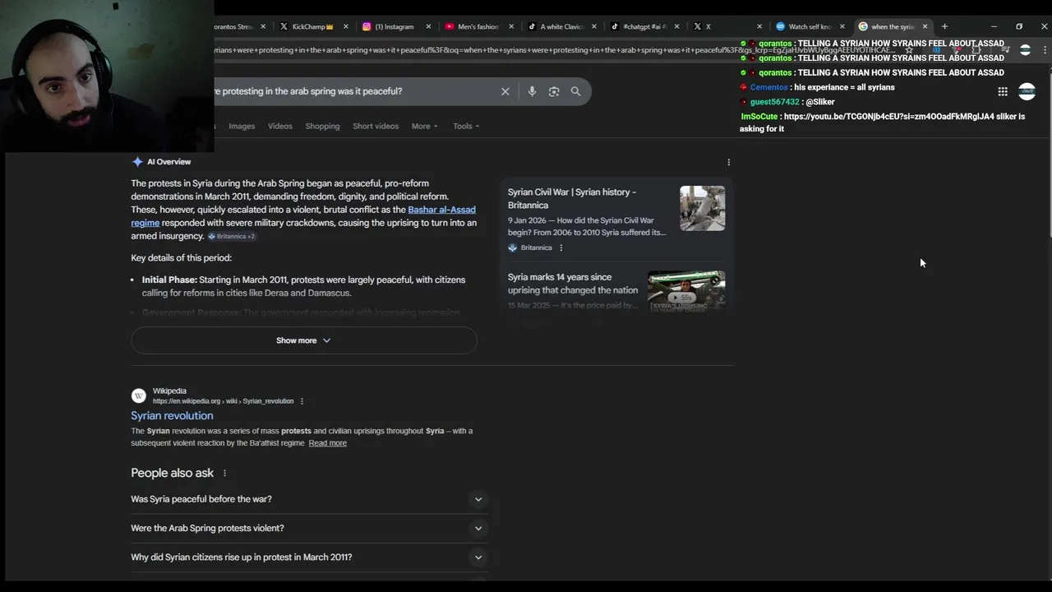The image size is (1052, 592).
Task: Open Britannica result more options
Action: [561, 247]
